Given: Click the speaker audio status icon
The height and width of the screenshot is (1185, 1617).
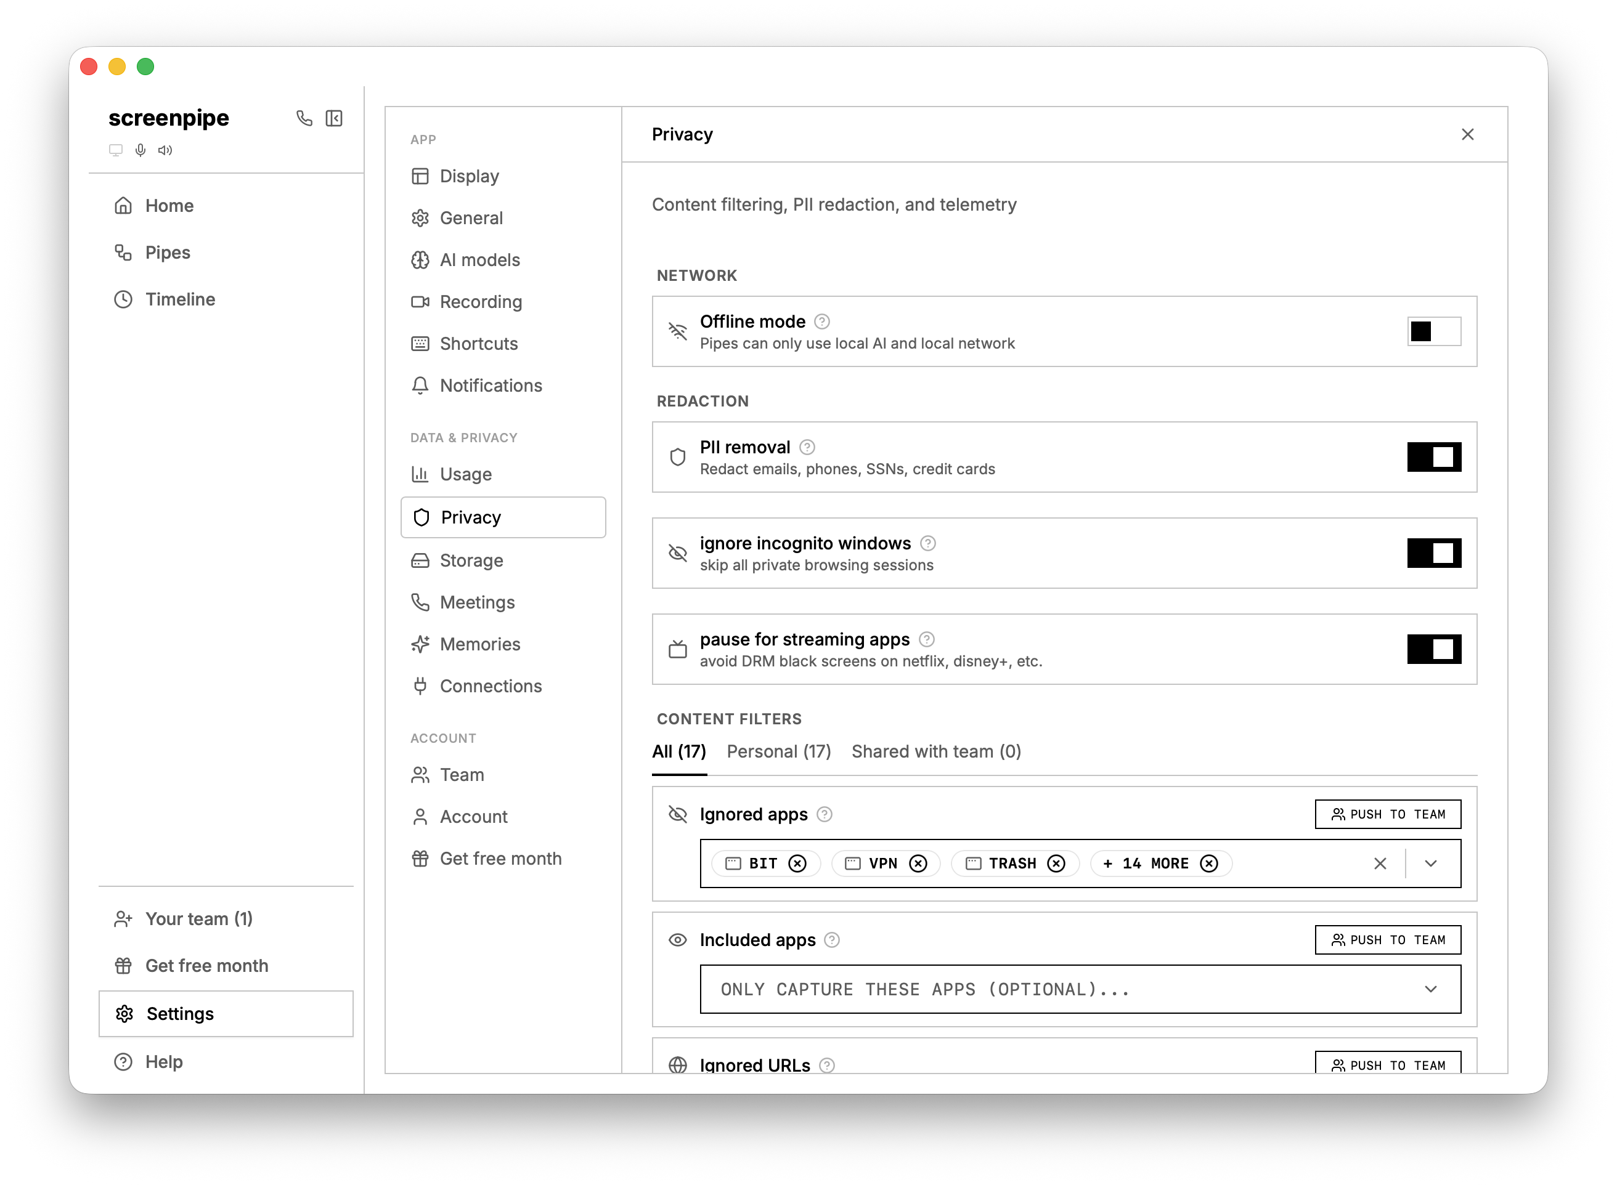Looking at the screenshot, I should coord(165,150).
